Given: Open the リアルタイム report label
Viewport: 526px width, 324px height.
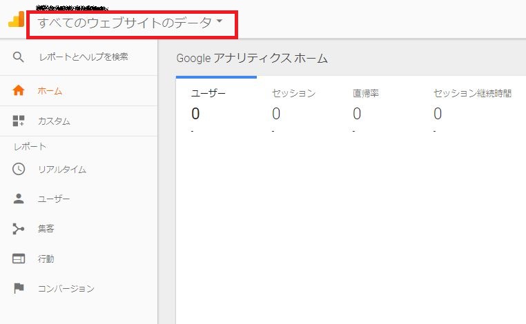Looking at the screenshot, I should point(62,170).
